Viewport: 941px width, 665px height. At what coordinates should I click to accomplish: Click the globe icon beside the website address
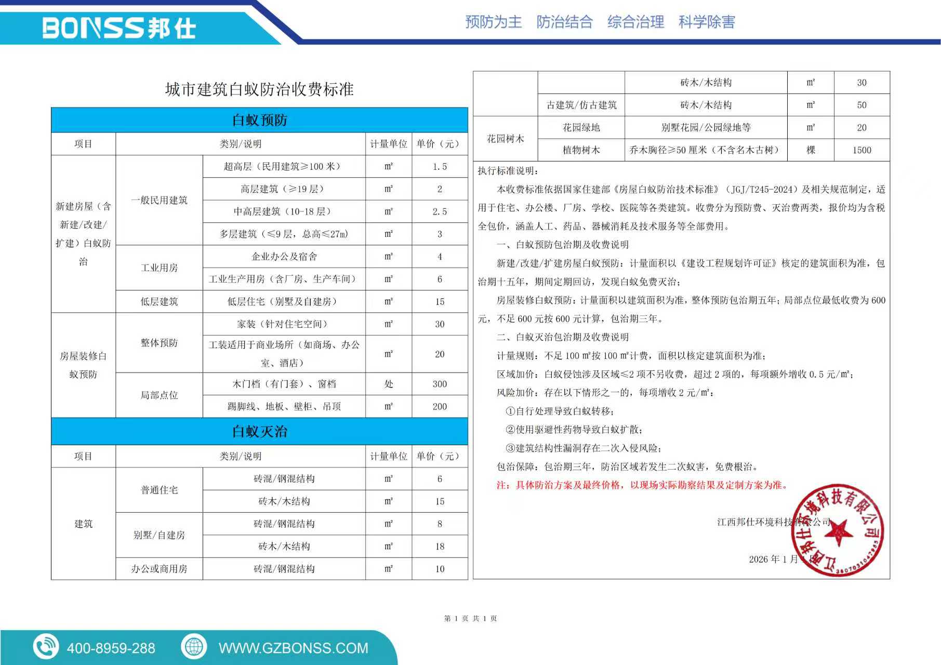click(x=194, y=647)
